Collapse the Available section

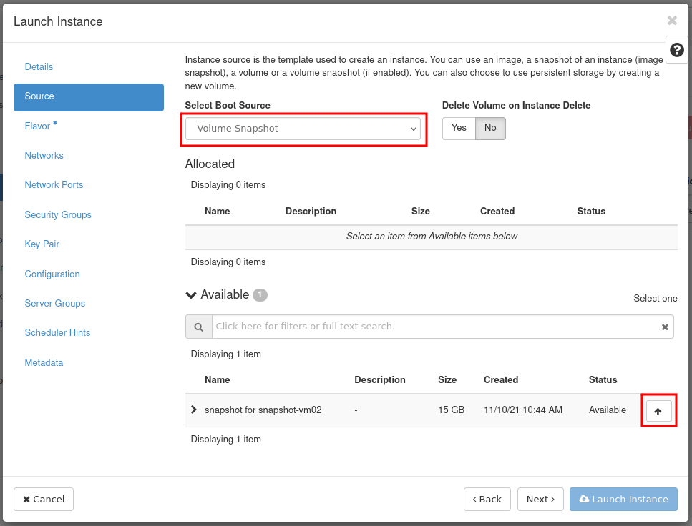click(191, 294)
